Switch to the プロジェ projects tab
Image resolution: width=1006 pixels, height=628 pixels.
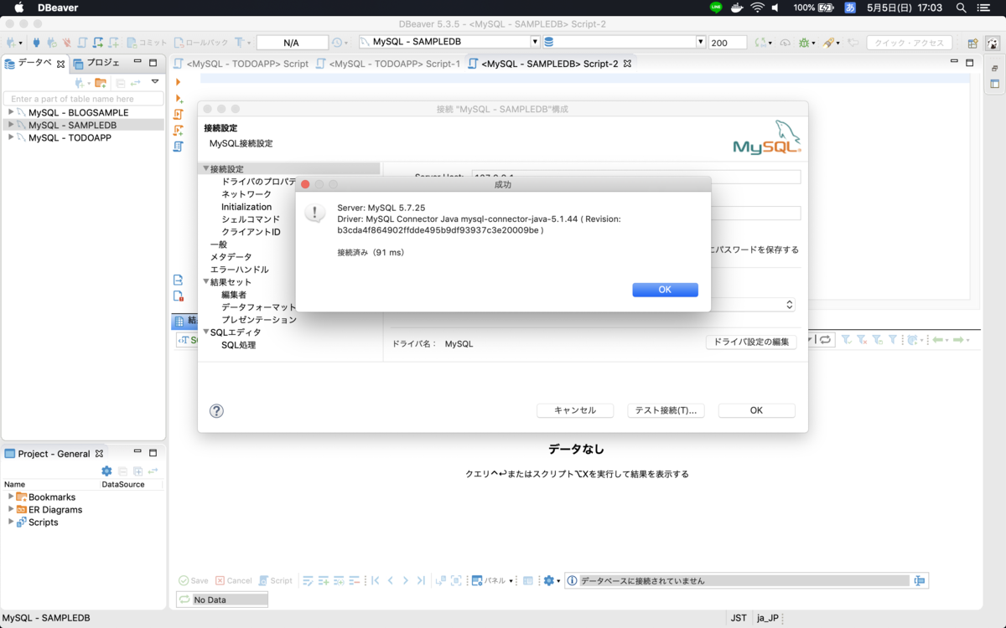[96, 63]
